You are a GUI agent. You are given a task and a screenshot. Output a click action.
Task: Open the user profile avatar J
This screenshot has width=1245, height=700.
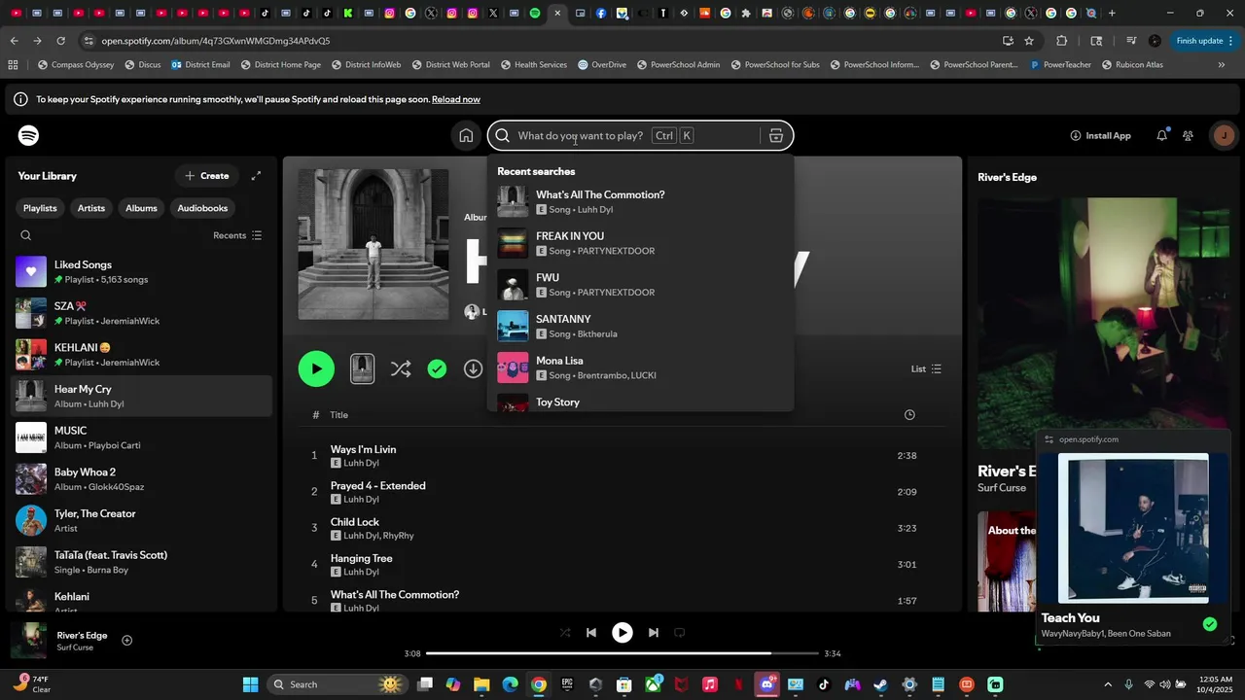click(x=1224, y=136)
